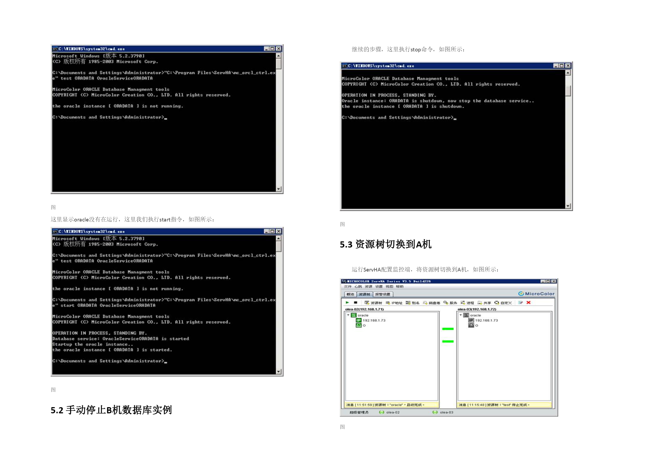Viewport: 668px width, 472px height.
Task: Click scroll-down arrow in cmd window above first 图 caption
Action: pos(278,189)
